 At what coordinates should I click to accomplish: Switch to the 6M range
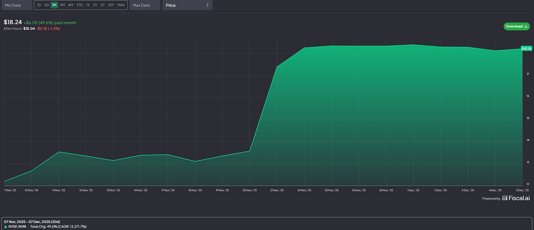coord(70,5)
